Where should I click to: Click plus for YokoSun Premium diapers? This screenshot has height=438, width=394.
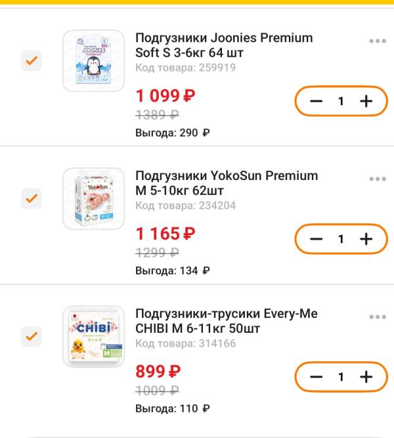click(x=366, y=239)
